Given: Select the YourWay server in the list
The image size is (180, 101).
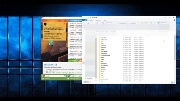Looking at the screenshot, I should (x=75, y=28).
